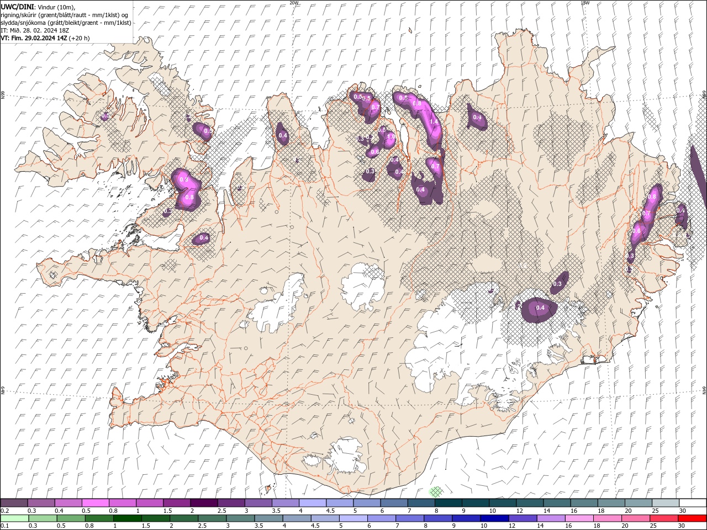Click the 30 label under the lower legend row
The image size is (707, 530).
coord(681,526)
